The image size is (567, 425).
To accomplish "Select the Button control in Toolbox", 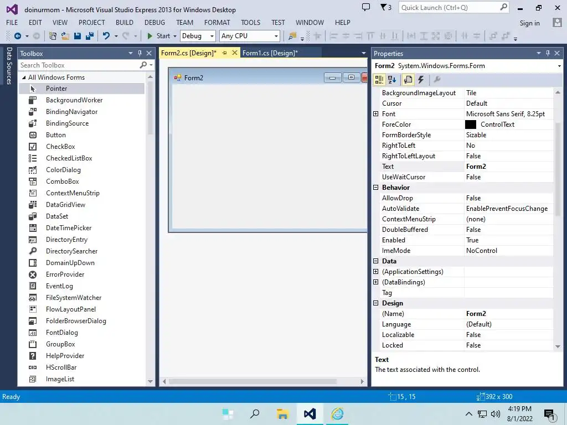I will point(82,135).
